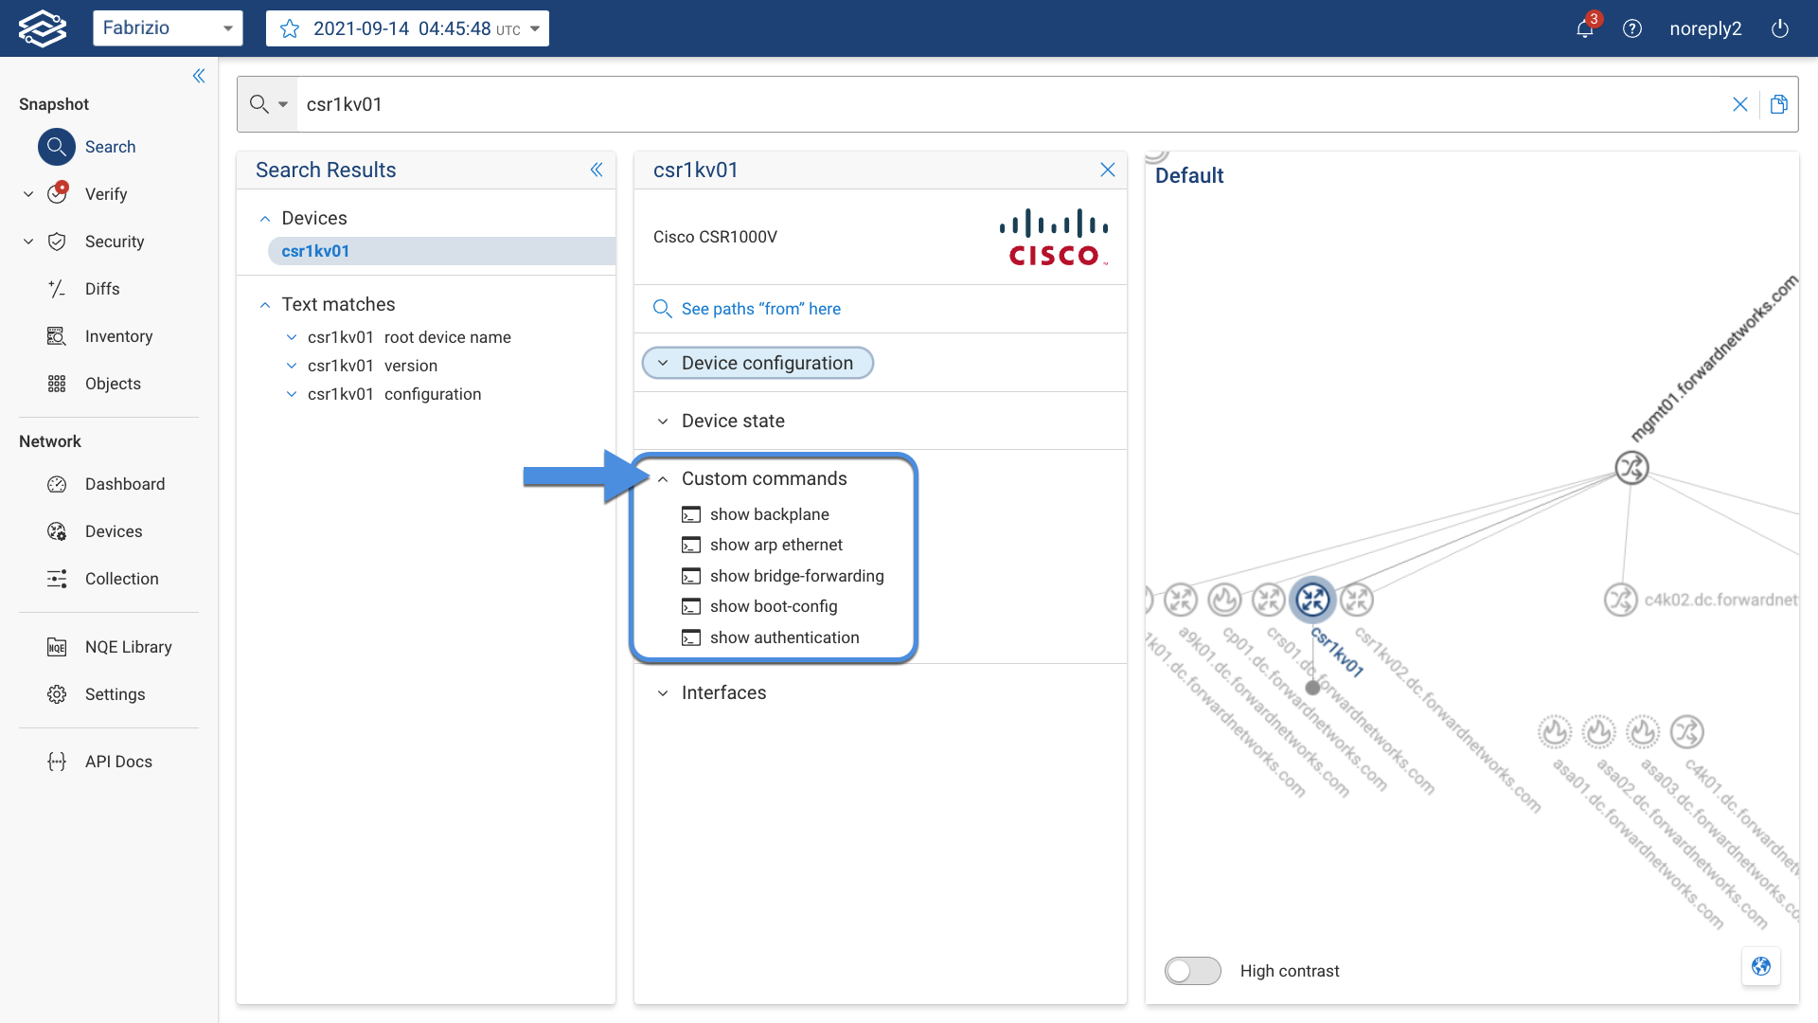This screenshot has height=1023, width=1818.
Task: Go to Inventory in the sidebar
Action: 118,336
